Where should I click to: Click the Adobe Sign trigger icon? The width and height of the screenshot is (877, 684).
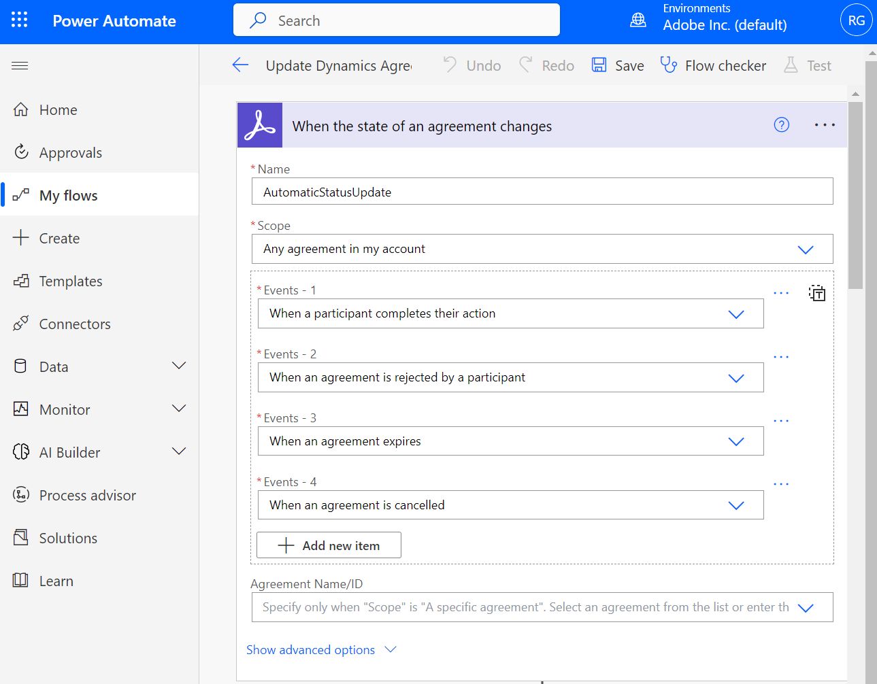tap(260, 125)
